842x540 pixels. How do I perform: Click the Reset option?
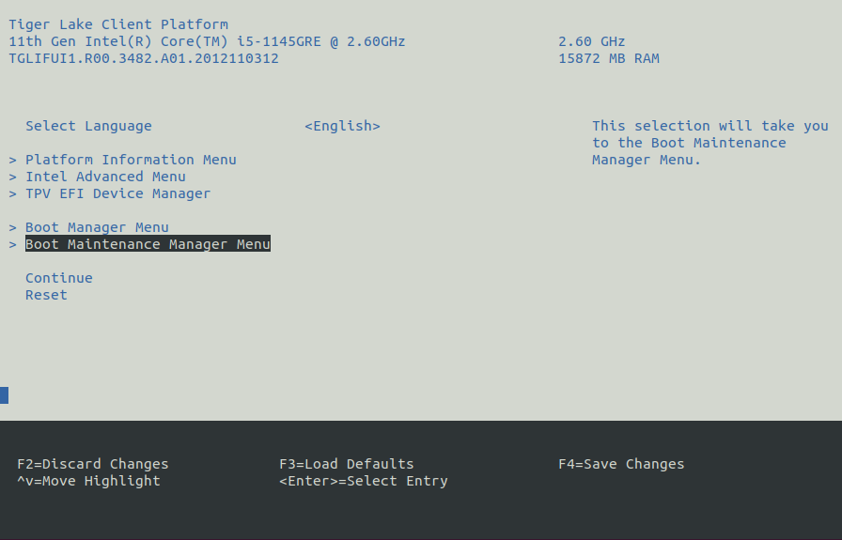click(x=46, y=295)
